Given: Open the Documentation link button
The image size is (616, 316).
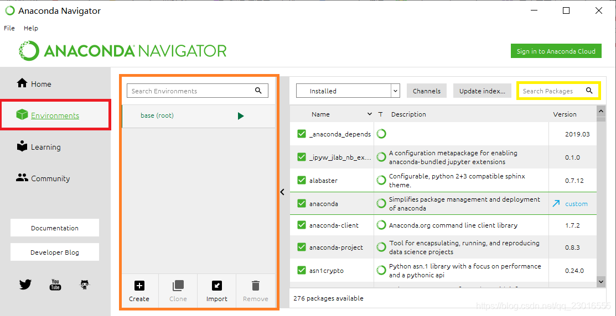Looking at the screenshot, I should click(55, 228).
